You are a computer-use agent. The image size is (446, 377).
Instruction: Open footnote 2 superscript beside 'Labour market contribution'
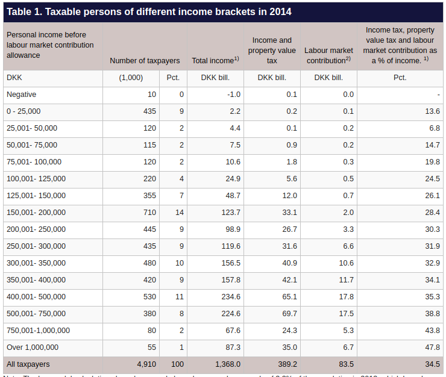348,58
